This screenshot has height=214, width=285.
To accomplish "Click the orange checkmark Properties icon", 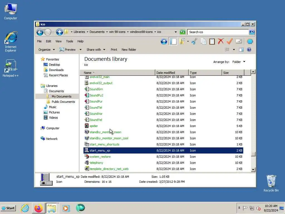I will [230, 42].
